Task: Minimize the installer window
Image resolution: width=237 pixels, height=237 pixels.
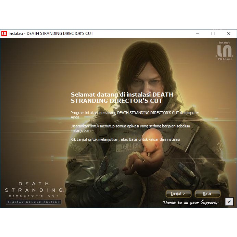Action: tap(198, 34)
